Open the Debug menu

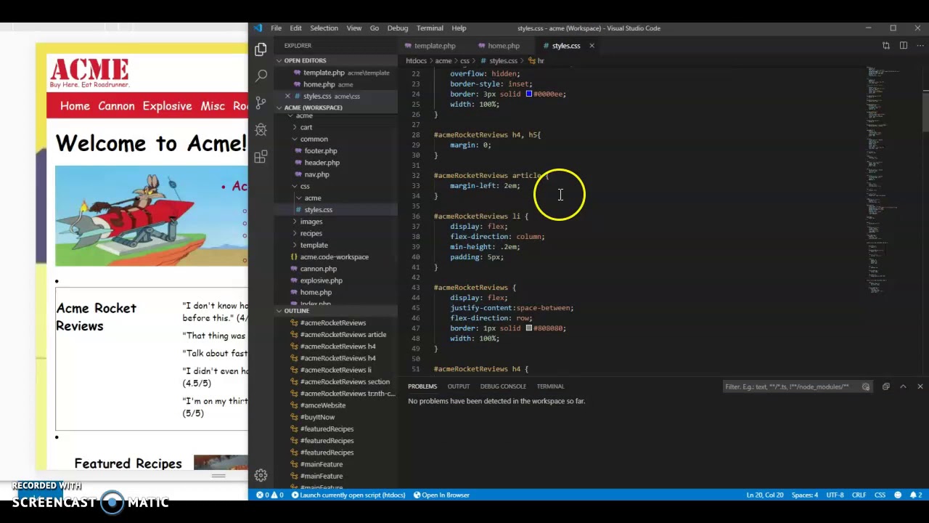pyautogui.click(x=398, y=28)
